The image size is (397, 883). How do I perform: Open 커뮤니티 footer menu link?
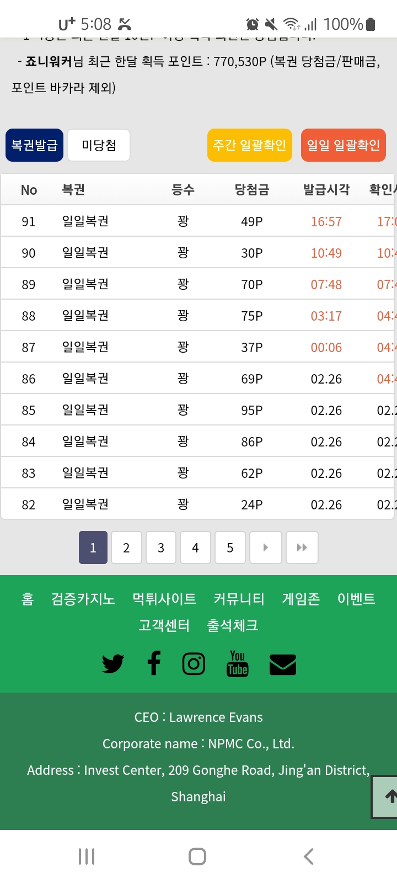click(x=239, y=599)
